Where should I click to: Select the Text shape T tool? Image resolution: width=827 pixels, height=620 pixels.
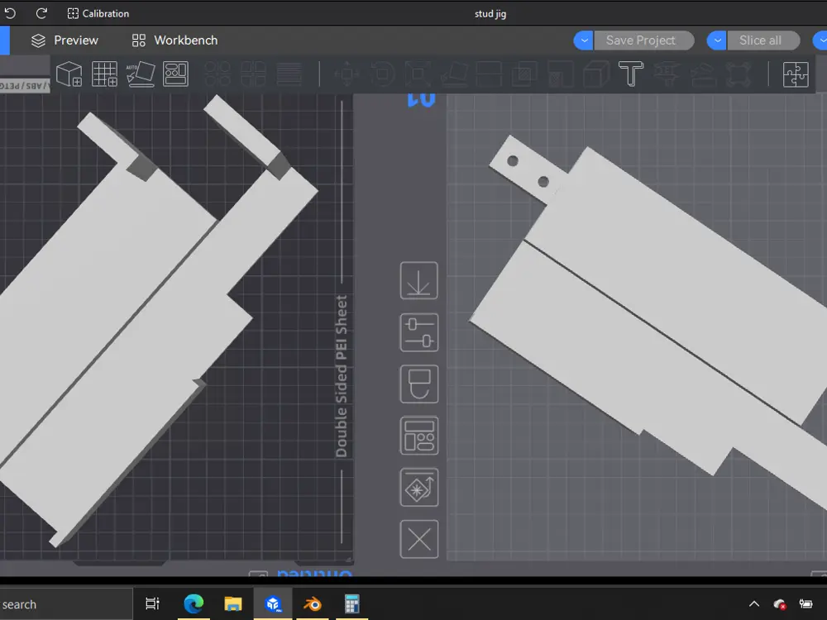(631, 74)
